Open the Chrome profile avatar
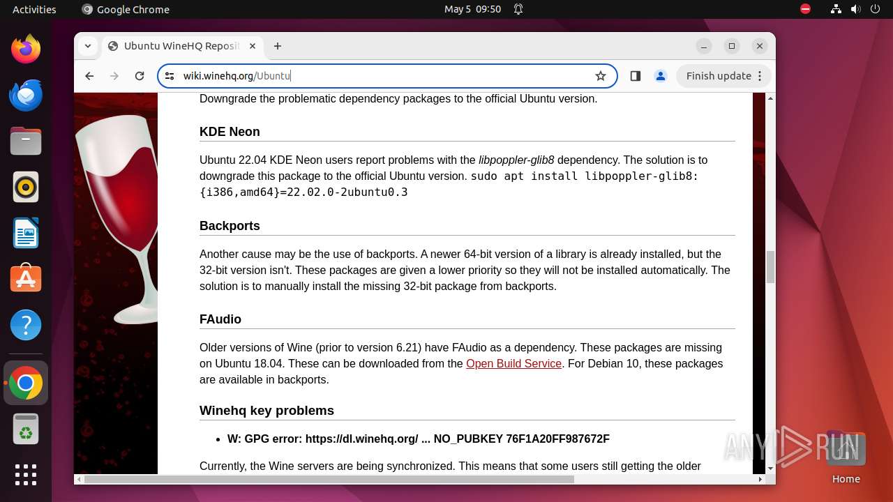The height and width of the screenshot is (502, 893). click(x=661, y=76)
